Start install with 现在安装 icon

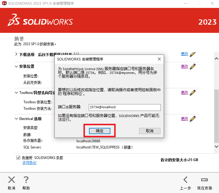tap(204, 180)
